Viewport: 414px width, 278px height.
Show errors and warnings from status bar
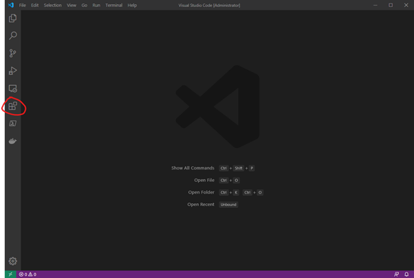pos(28,274)
